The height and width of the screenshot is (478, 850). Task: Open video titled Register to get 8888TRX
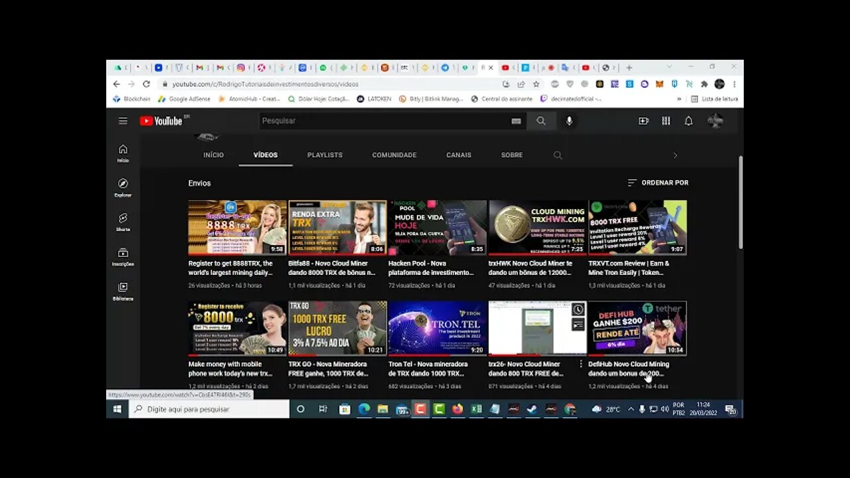[x=230, y=268]
